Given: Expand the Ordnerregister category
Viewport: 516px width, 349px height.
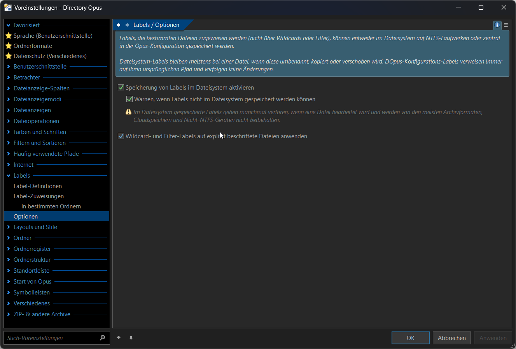Looking at the screenshot, I should point(9,249).
